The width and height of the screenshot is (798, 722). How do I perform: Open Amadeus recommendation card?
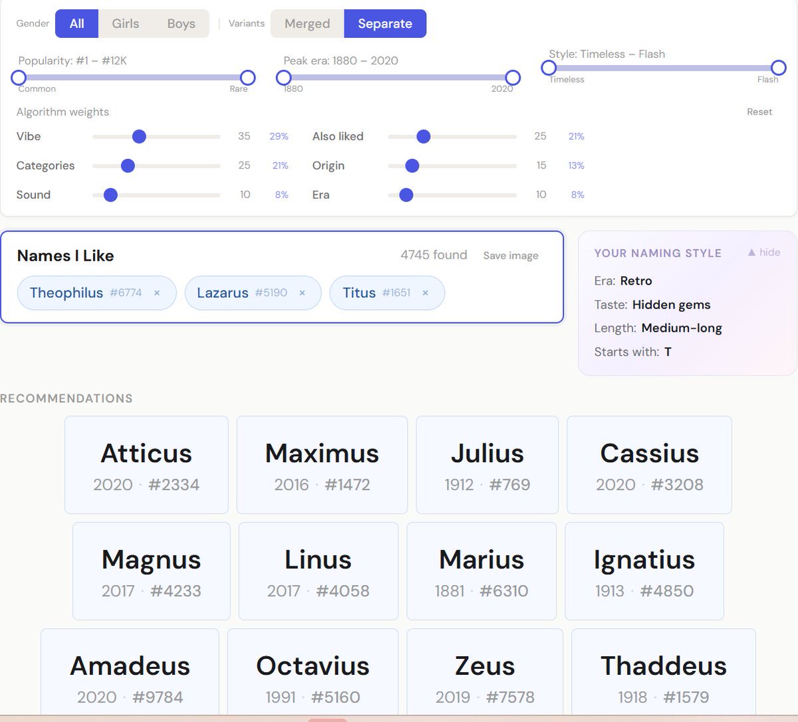pos(130,673)
